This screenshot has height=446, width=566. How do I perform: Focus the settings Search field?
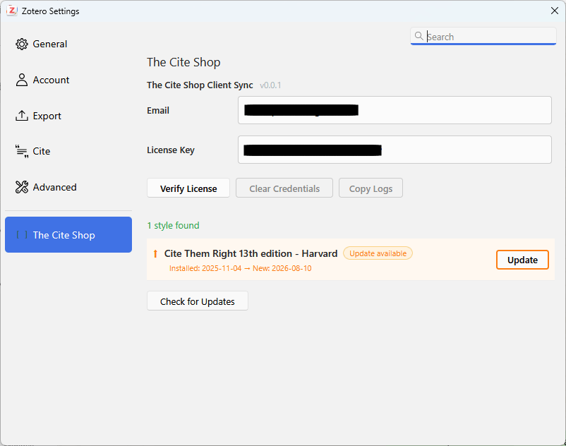click(483, 36)
